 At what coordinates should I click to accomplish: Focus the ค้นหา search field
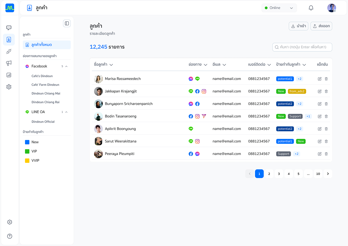[302, 47]
